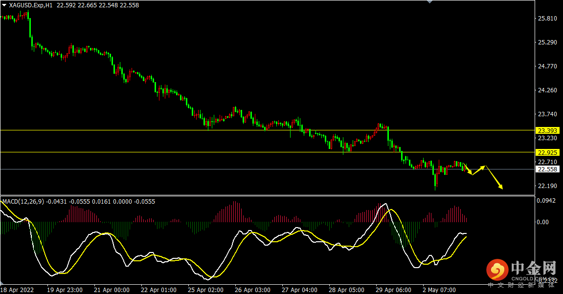Select the lower yellow horizontal line at 22.925
Viewport: 563px width, 294px height.
(x=268, y=152)
